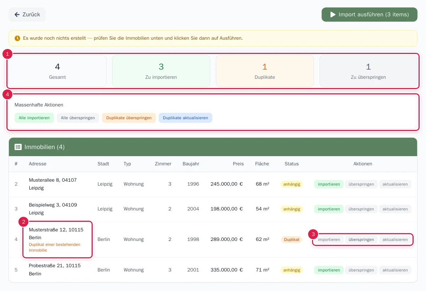Screen dimensions: 426x291
Task: Click the Duplikat status badge
Action: pyautogui.click(x=292, y=240)
